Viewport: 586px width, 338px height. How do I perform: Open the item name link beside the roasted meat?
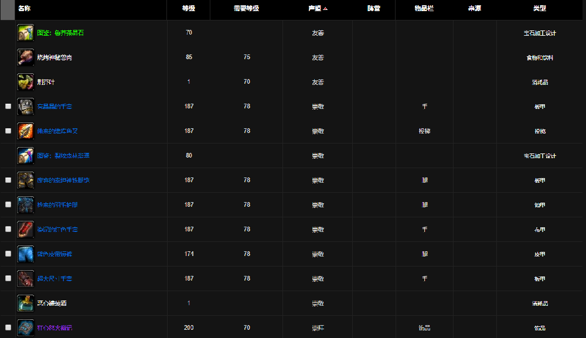[x=54, y=58]
